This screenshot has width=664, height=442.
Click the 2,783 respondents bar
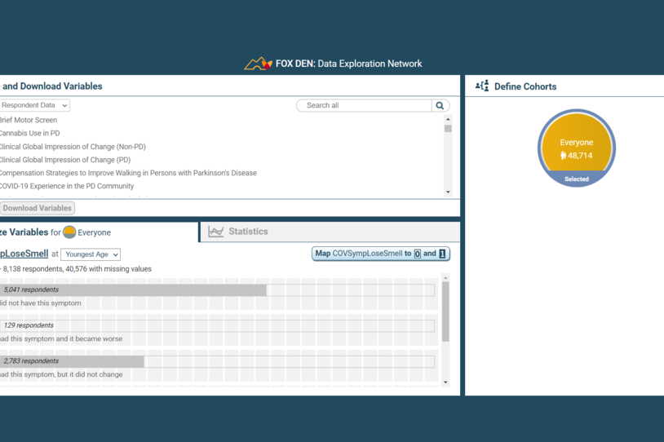point(72,361)
